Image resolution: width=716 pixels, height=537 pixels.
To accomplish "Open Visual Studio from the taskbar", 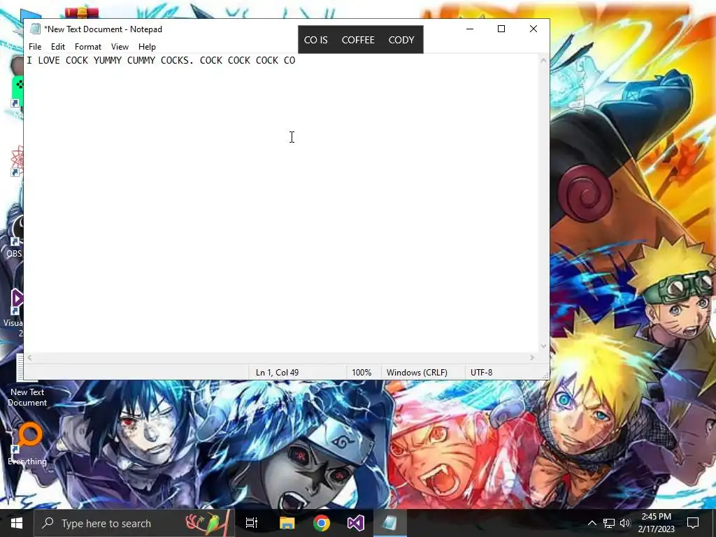I will tap(356, 523).
